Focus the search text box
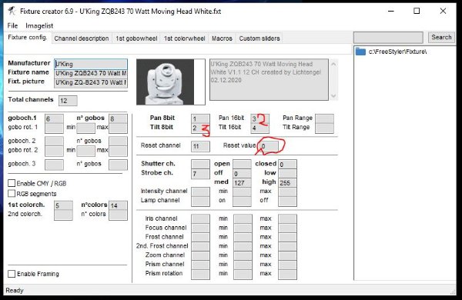This screenshot has width=462, height=300. coord(388,38)
